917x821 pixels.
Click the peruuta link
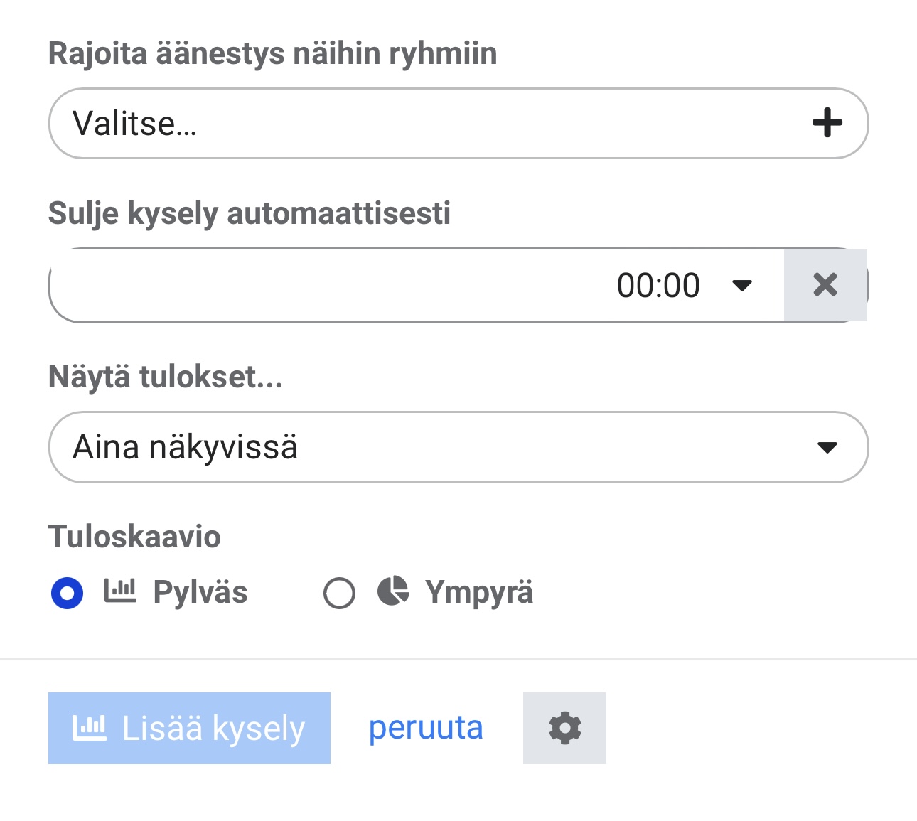(426, 728)
